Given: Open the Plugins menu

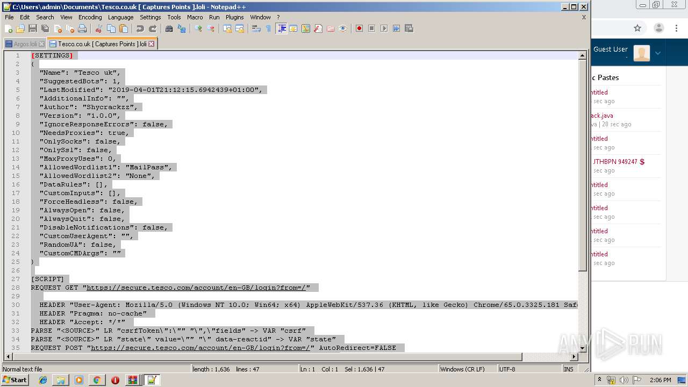Looking at the screenshot, I should [235, 17].
